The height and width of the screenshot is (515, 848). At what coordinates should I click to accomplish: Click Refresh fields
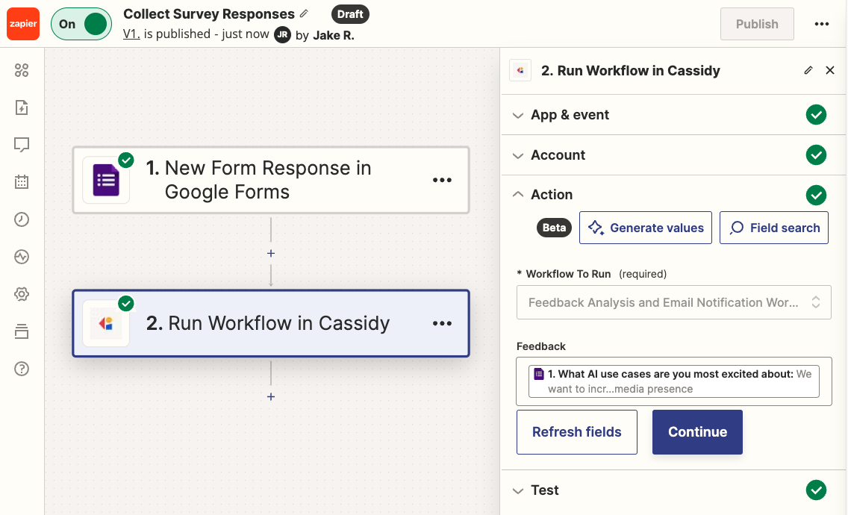pyautogui.click(x=576, y=431)
